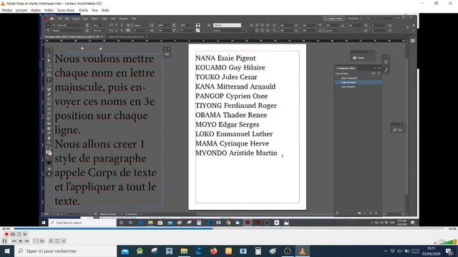Screen dimensions: 458x257
Task: Click the InDesign Home icon in the video
Action: pyautogui.click(x=52, y=19)
